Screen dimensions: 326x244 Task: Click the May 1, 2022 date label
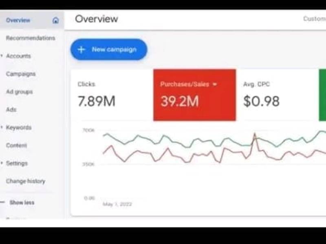click(x=117, y=204)
